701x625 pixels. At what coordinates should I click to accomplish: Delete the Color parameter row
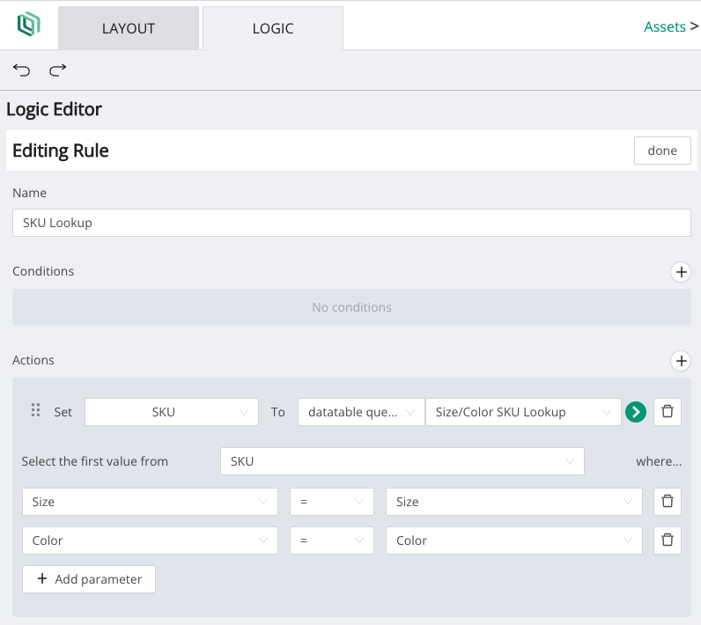(x=668, y=540)
